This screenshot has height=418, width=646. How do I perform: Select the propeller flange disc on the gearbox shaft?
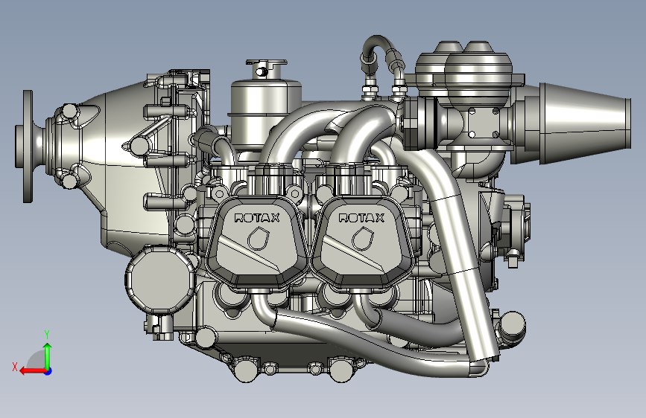27,147
